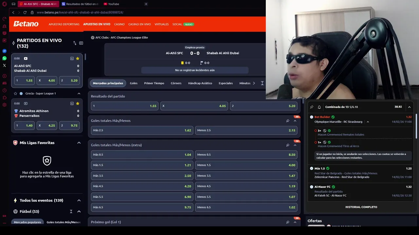This screenshot has width=419, height=235.
Task: Open the VIRTUALES menu item
Action: click(162, 24)
